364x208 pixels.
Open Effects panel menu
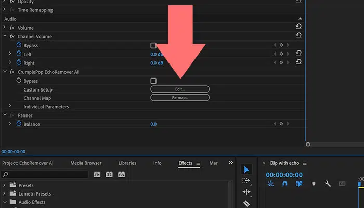pyautogui.click(x=198, y=163)
